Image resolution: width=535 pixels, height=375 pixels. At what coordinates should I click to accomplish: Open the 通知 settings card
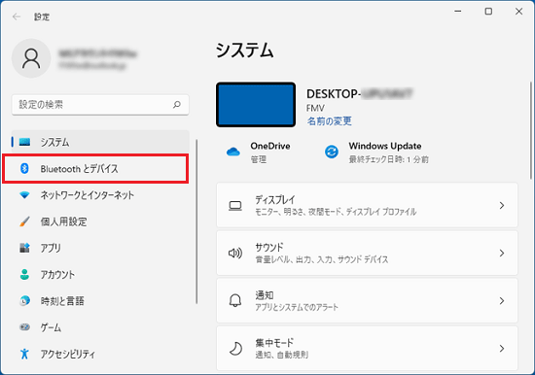click(x=367, y=301)
